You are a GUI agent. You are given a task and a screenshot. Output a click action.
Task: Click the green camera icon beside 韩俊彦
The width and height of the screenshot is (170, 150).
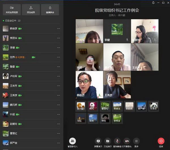[20, 29]
